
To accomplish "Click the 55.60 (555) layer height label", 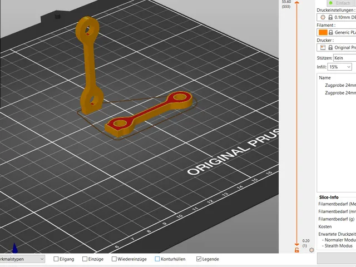I will (286, 4).
